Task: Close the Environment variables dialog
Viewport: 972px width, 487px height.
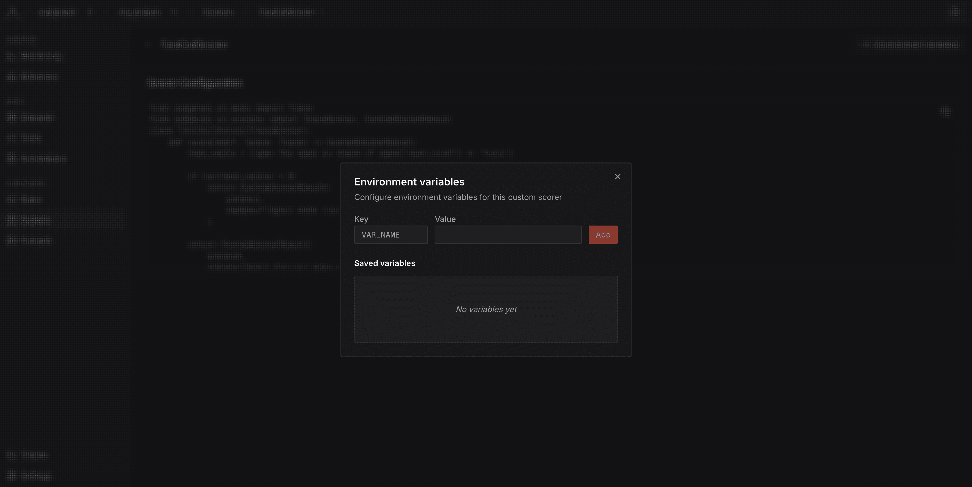Action: tap(618, 176)
